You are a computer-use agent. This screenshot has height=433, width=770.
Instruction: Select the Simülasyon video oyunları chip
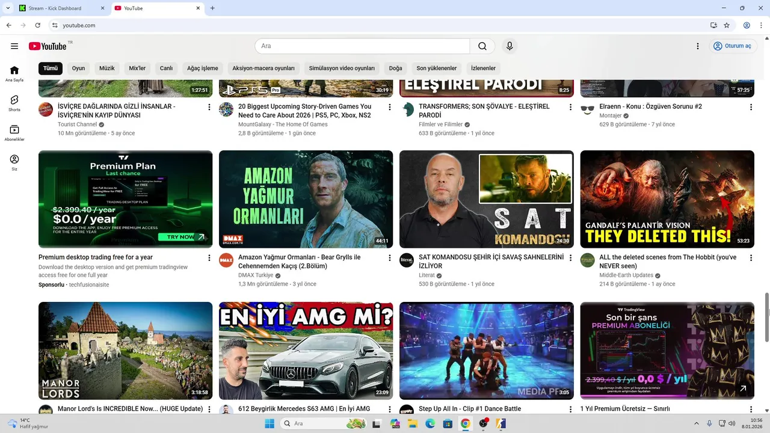(x=342, y=68)
